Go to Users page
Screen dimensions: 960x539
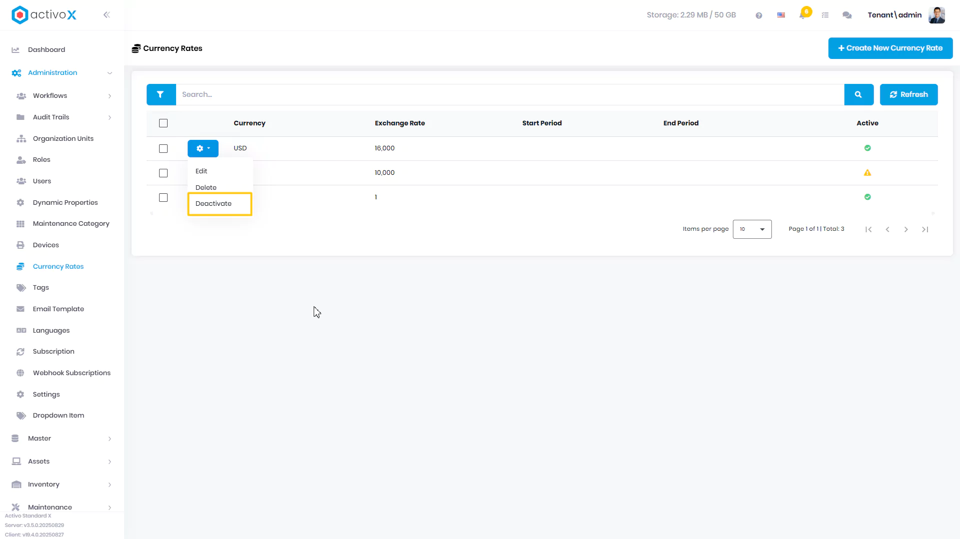coord(42,181)
